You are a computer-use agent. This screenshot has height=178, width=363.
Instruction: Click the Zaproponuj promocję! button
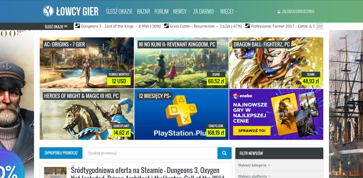pyautogui.click(x=61, y=153)
